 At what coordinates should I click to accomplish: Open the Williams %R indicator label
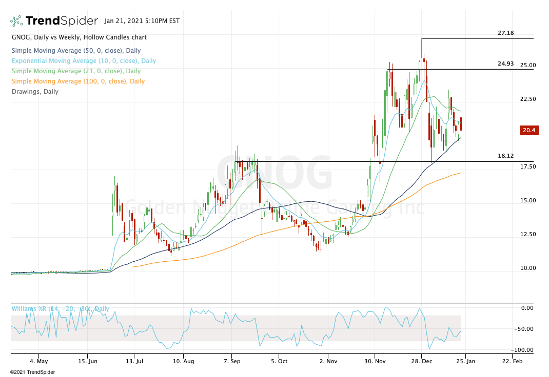click(60, 309)
